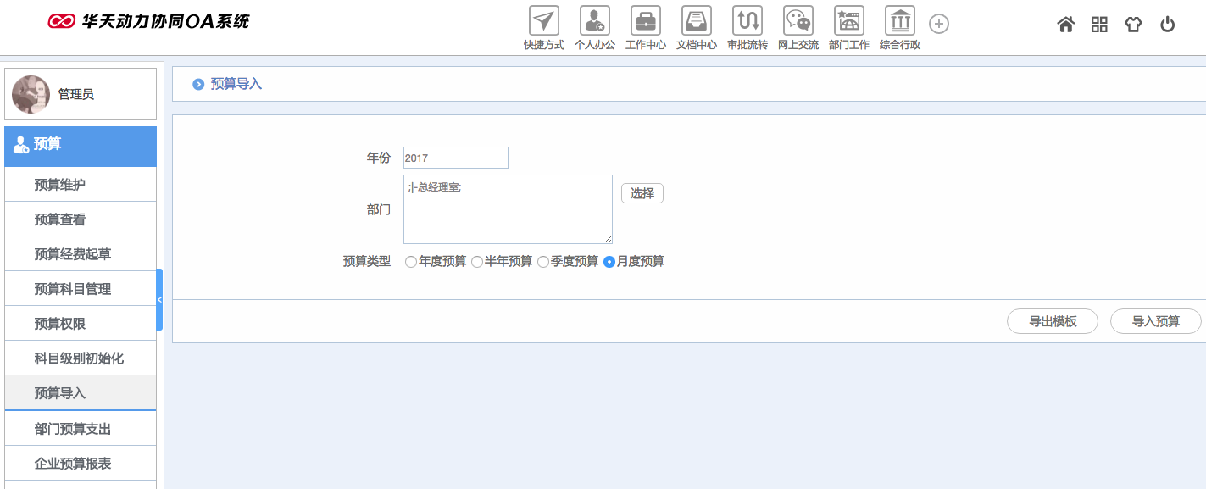Click the 部门工作 department work icon
Image resolution: width=1206 pixels, height=489 pixels.
point(849,21)
